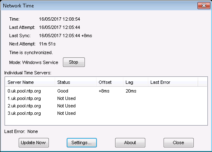Select the 3.uk.pool.ntp.org server row
The height and width of the screenshot is (152, 212).
click(x=106, y=113)
